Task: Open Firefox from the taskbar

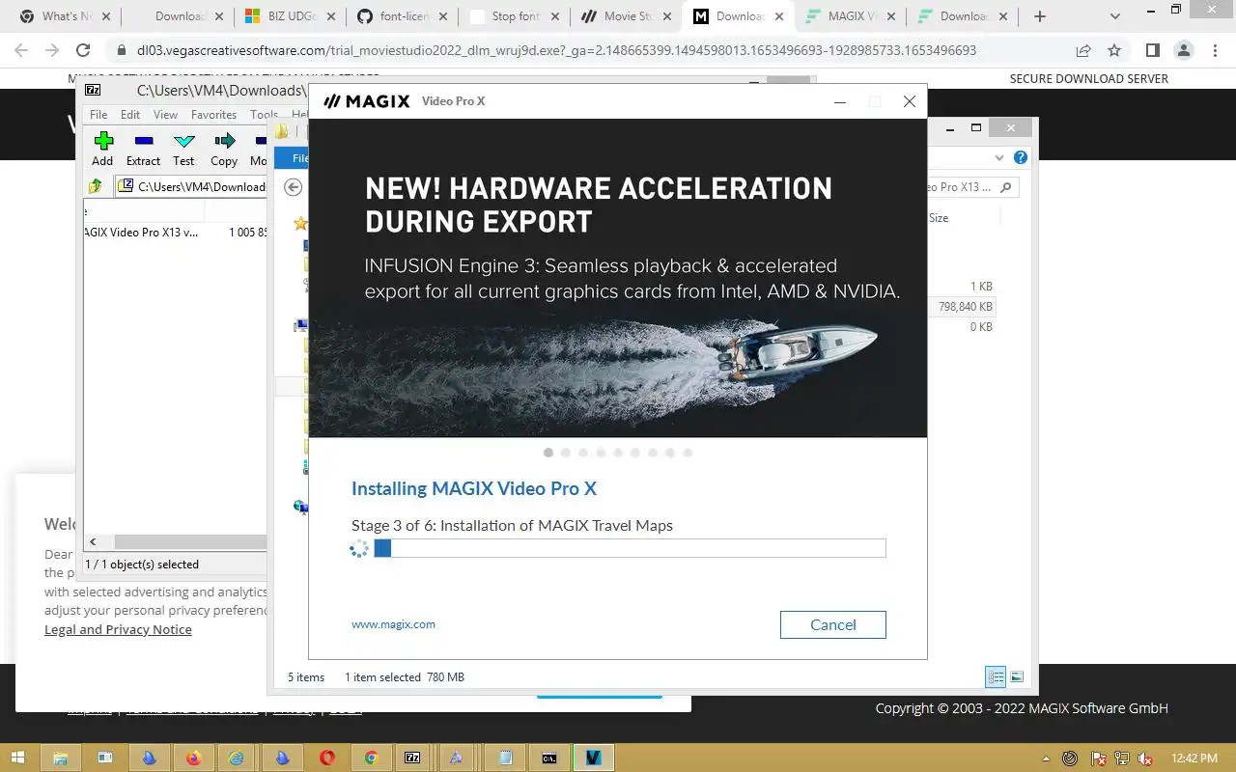Action: tap(192, 758)
